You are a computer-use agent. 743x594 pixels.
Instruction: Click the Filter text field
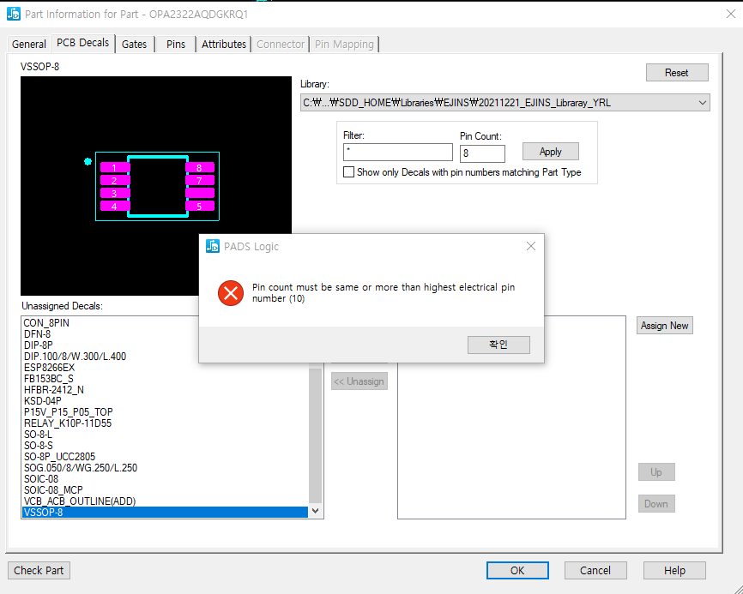coord(397,153)
